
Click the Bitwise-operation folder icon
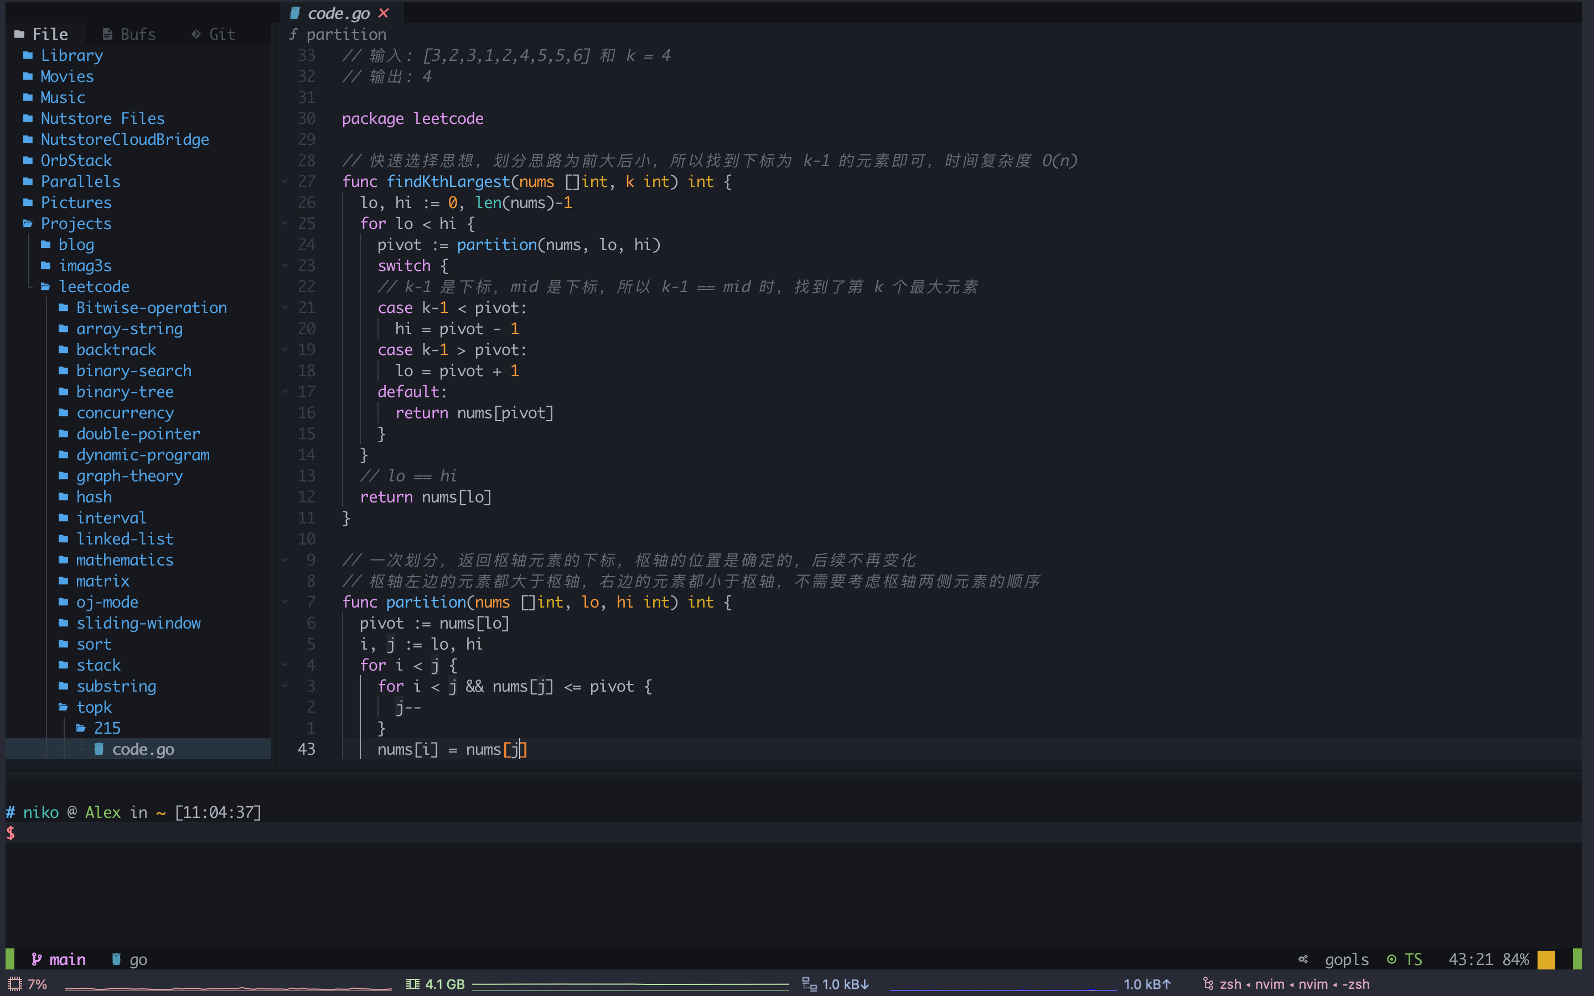[x=63, y=308]
